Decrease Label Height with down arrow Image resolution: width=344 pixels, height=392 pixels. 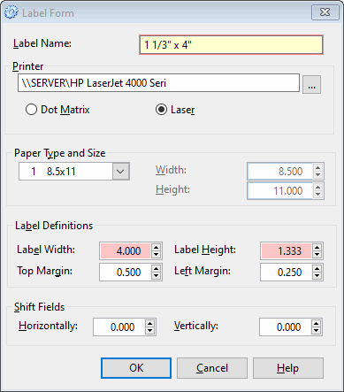point(317,254)
